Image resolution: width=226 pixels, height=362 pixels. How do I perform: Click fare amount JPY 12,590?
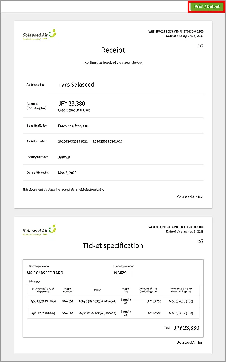[x=153, y=313]
